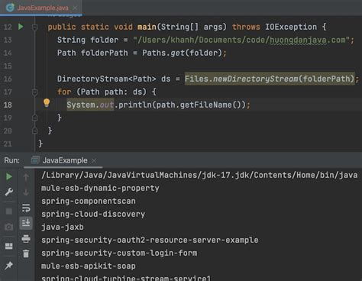362x281 pixels.
Task: Select the JavaExample.java editor tab
Action: (40, 8)
